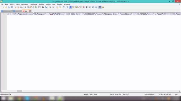
Task: Click the Print toolbar icon
Action: click(21, 7)
